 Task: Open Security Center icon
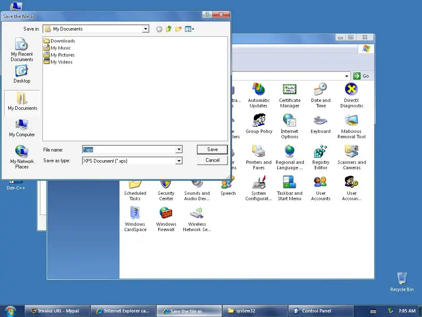166,191
